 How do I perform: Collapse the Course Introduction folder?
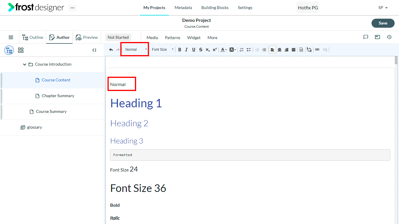click(x=25, y=64)
